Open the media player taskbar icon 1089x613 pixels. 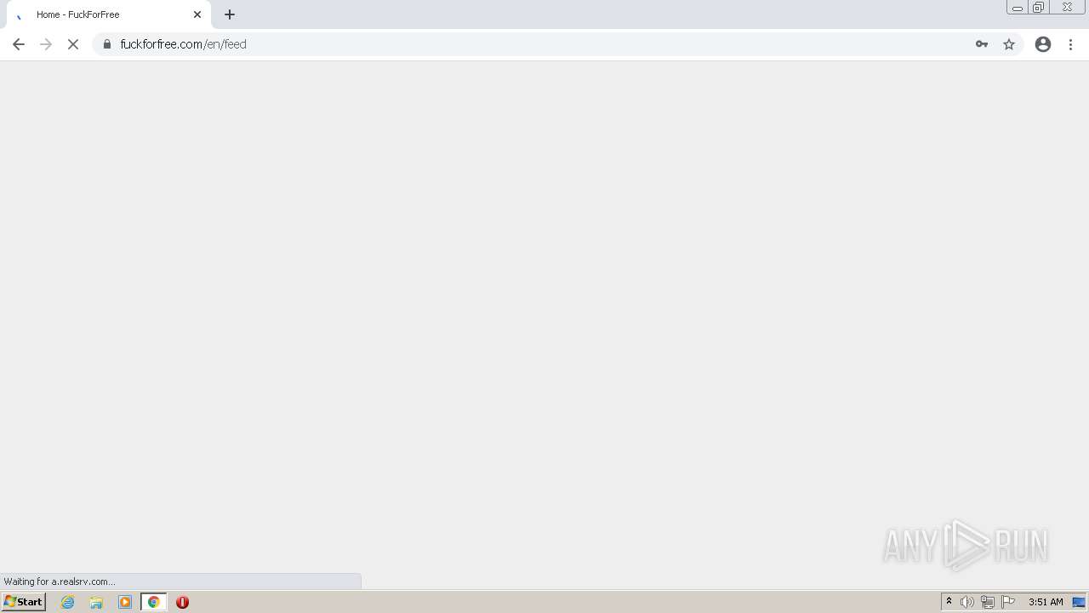(x=125, y=602)
